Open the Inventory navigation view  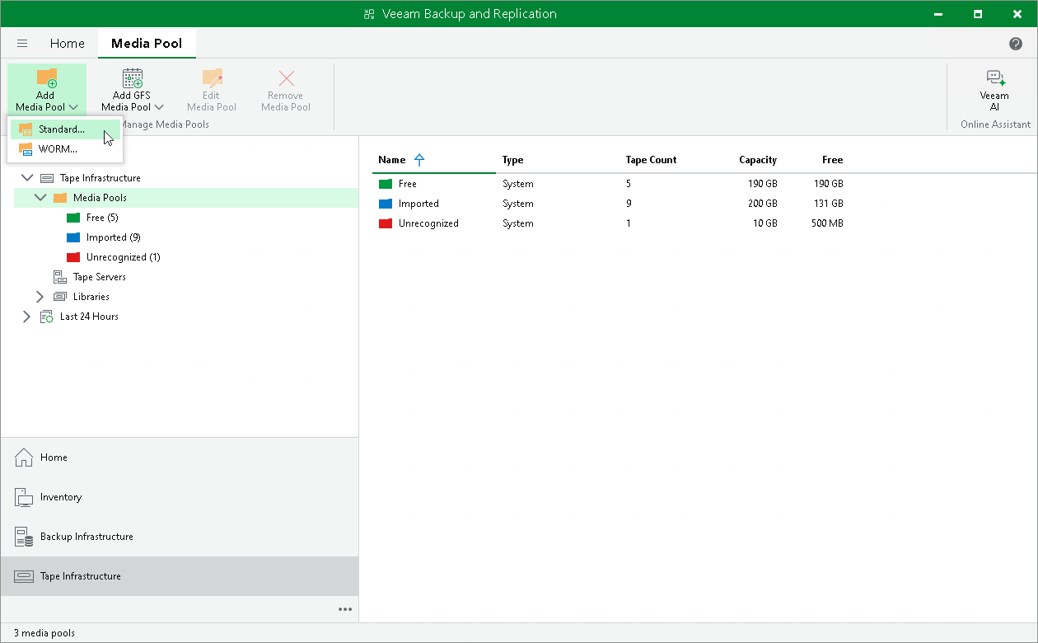coord(62,497)
